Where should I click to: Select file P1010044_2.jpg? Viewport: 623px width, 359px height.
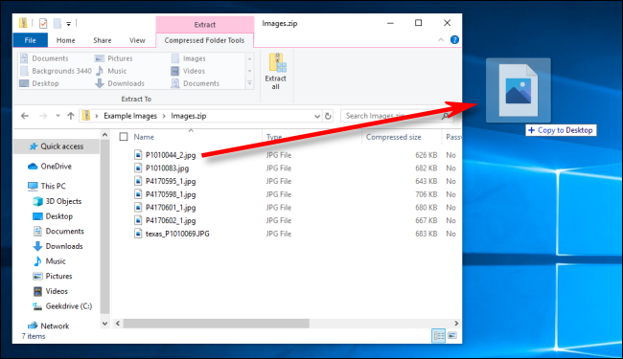[x=165, y=155]
